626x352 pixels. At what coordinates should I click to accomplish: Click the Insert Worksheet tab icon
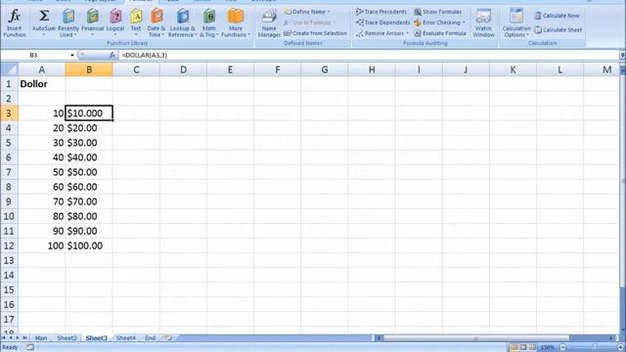pos(168,338)
